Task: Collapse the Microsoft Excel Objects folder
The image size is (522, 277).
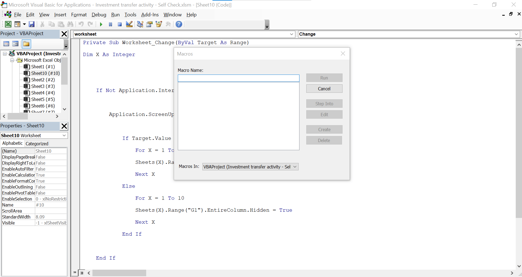Action: tap(12, 60)
